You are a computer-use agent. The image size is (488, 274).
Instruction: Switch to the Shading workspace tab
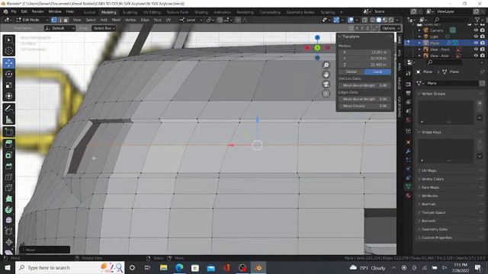point(201,12)
